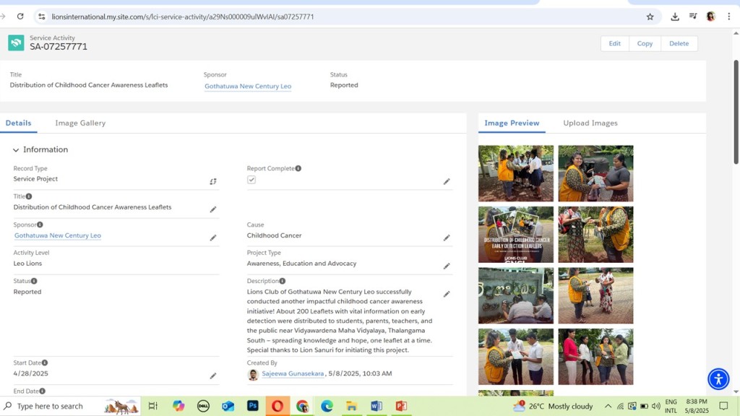
Task: Show help info icon next to Description
Action: tap(283, 281)
